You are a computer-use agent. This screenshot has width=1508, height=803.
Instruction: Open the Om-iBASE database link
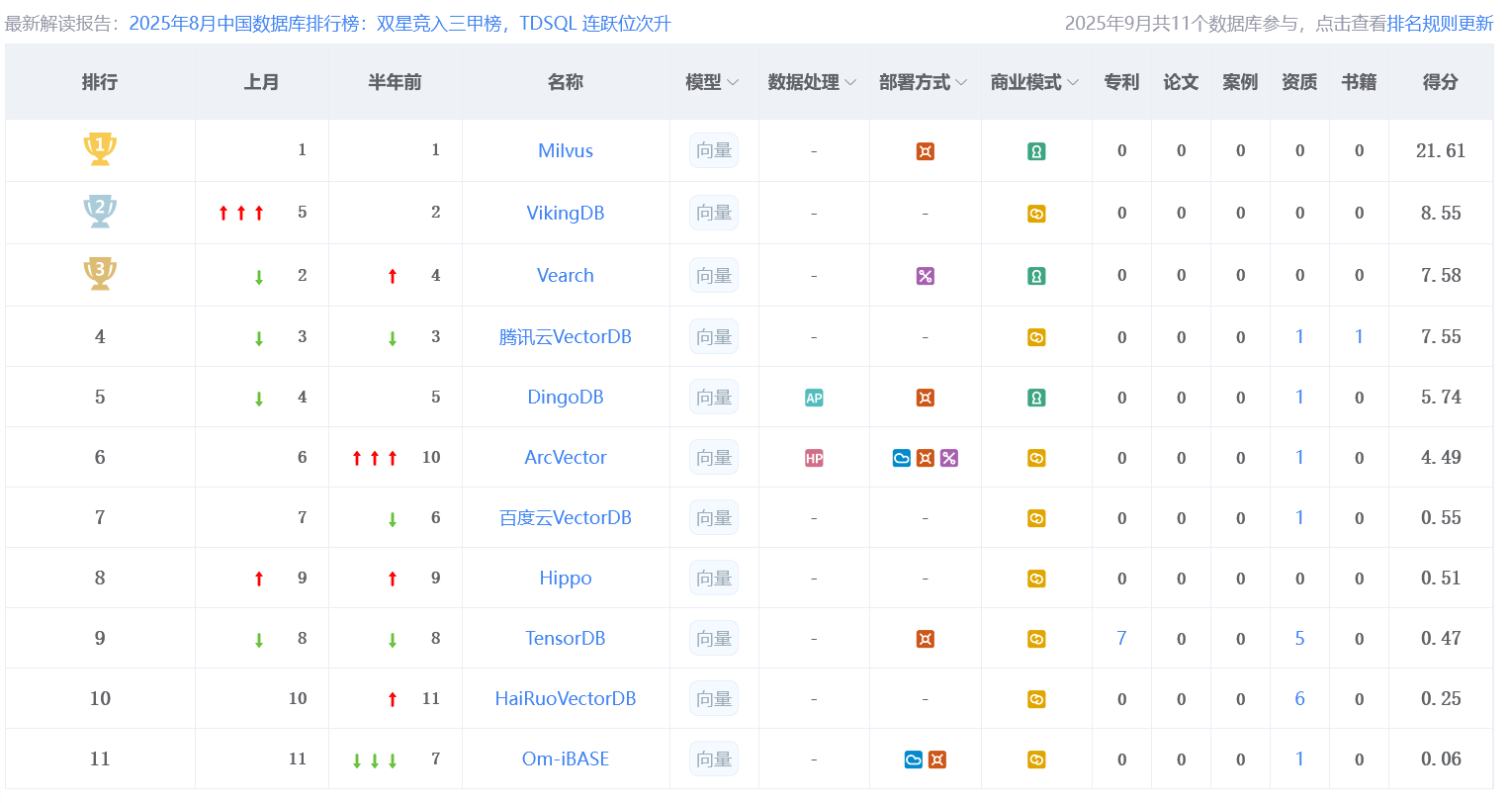(566, 758)
